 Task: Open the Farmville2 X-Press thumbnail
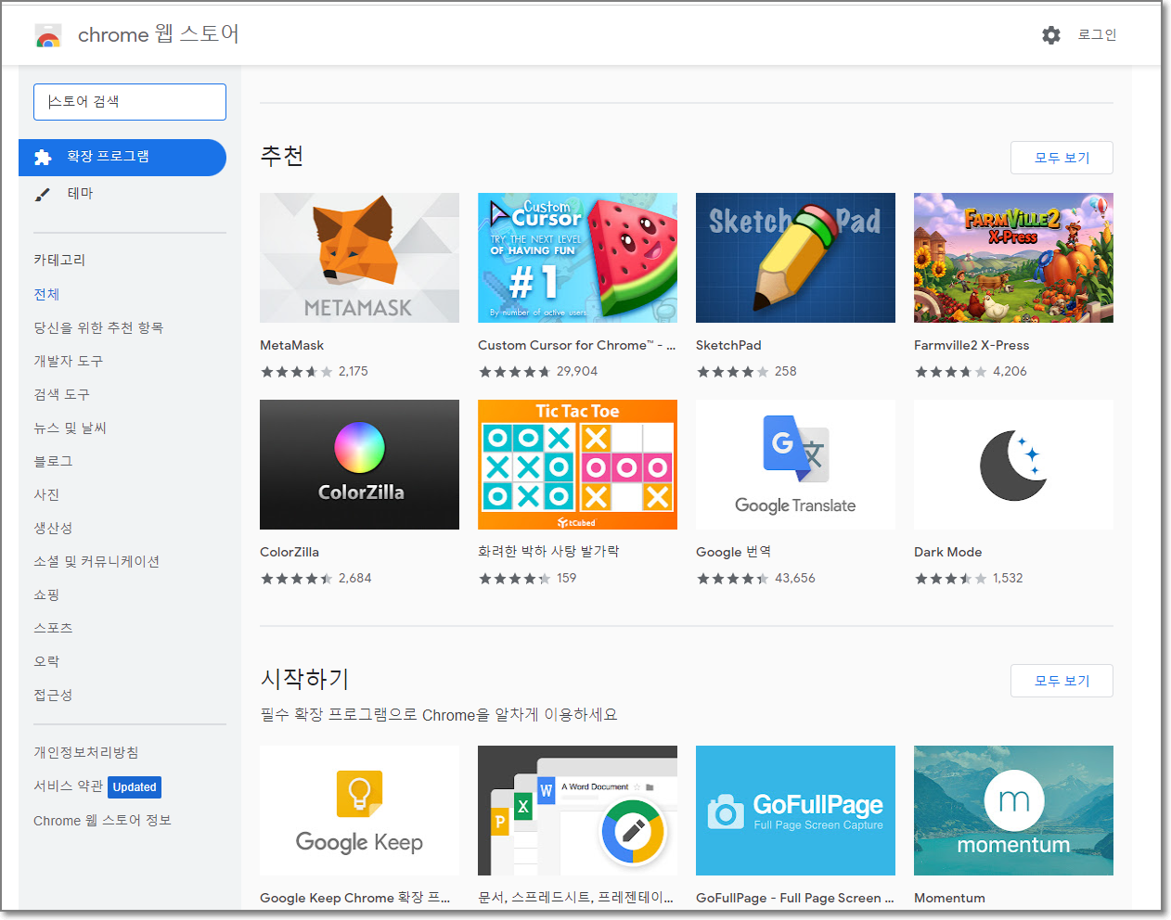coord(1013,258)
